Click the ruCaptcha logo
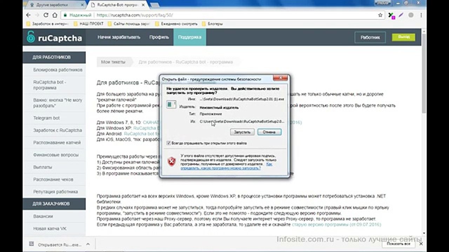The height and width of the screenshot is (252, 449). point(54,37)
